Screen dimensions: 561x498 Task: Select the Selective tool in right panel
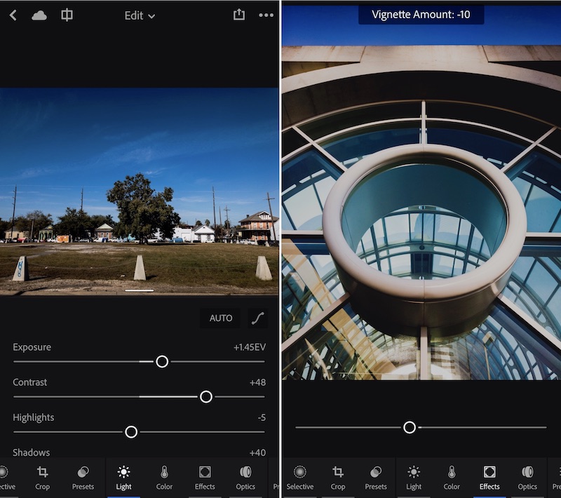[x=300, y=477]
